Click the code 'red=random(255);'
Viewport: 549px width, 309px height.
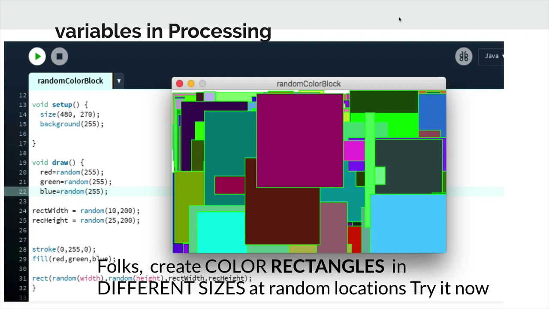pos(72,172)
